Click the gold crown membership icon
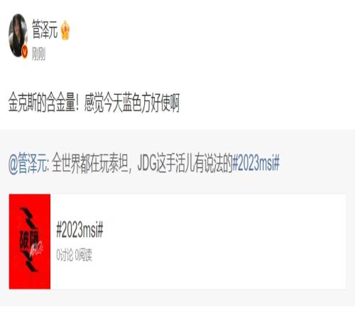 pos(65,30)
